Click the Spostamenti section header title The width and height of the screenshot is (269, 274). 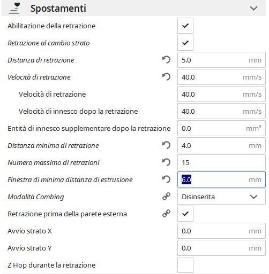[x=58, y=9]
